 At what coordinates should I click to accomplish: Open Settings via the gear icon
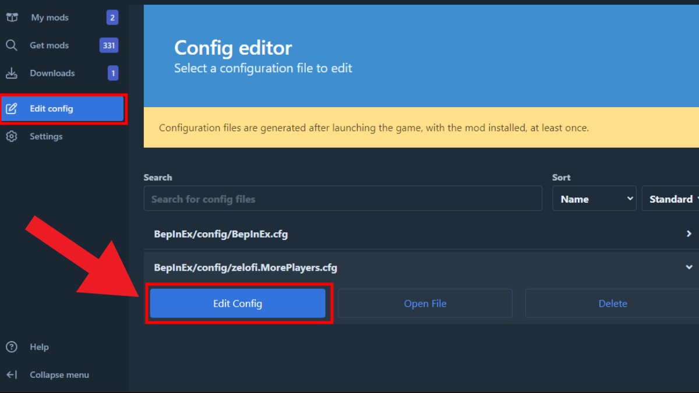click(x=12, y=137)
